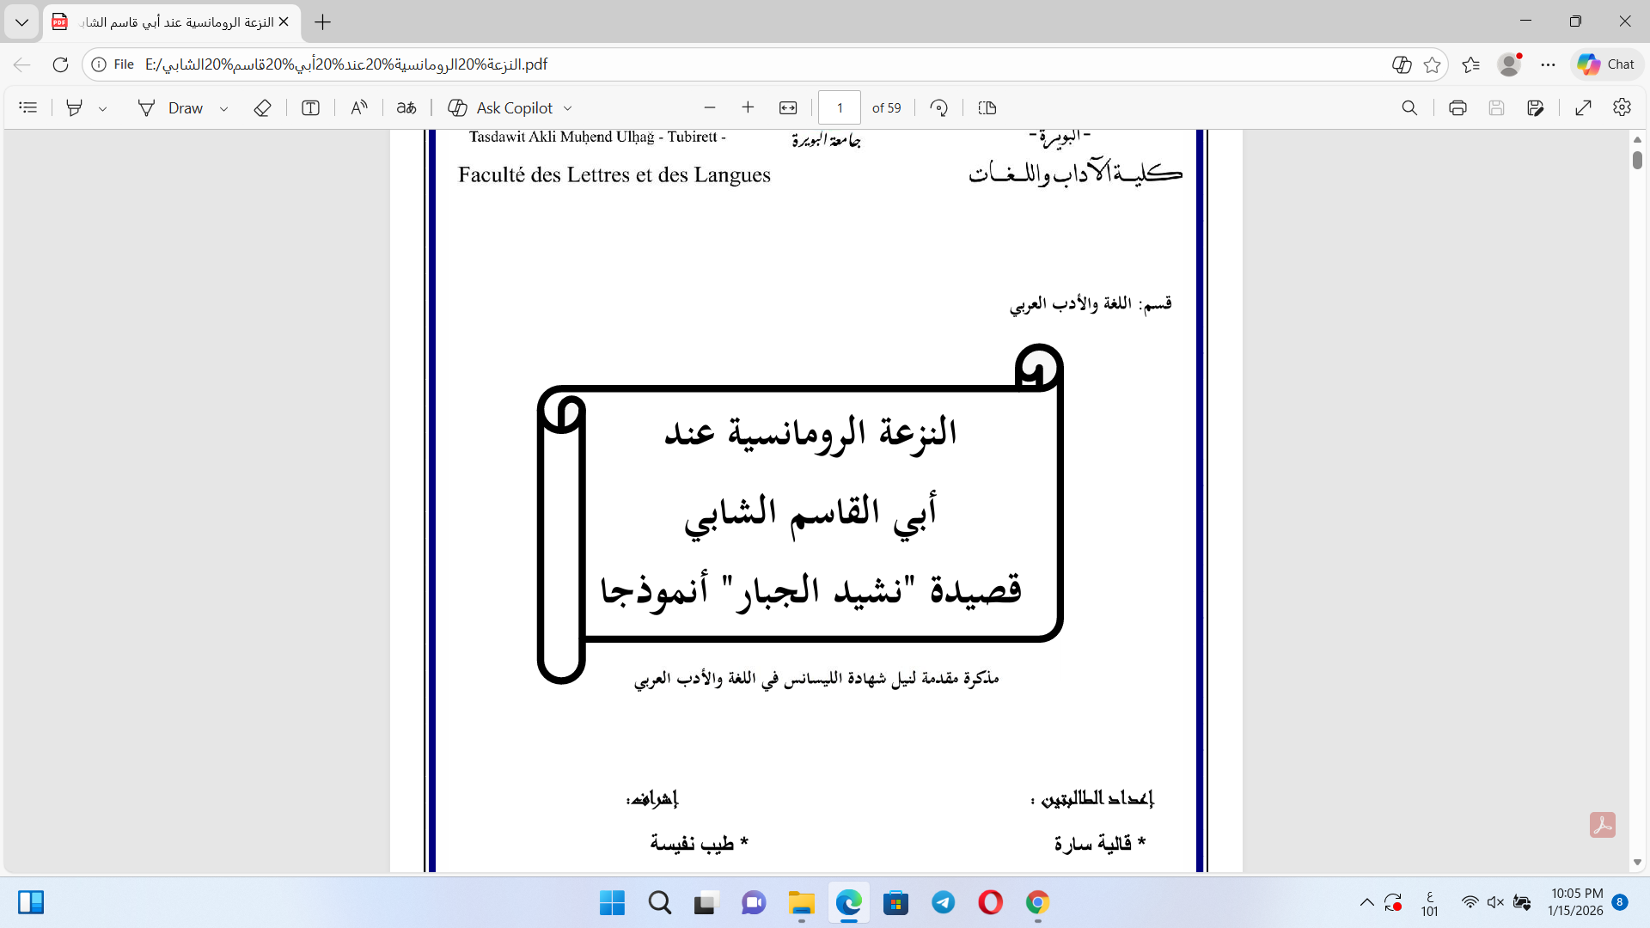Select the Eraser tool
The image size is (1650, 928).
(x=263, y=107)
